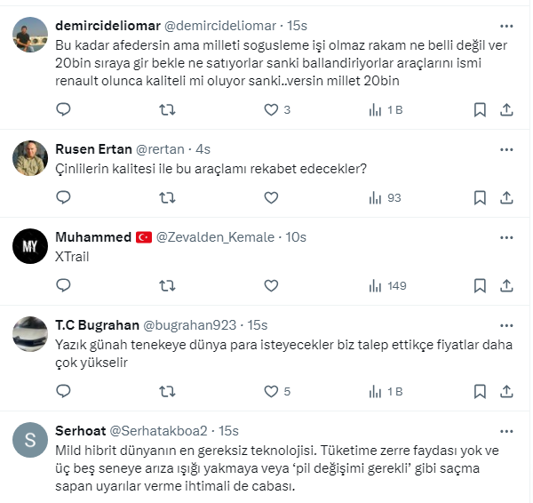Like Rusen Ertan's tweet
This screenshot has width=533, height=503.
272,197
